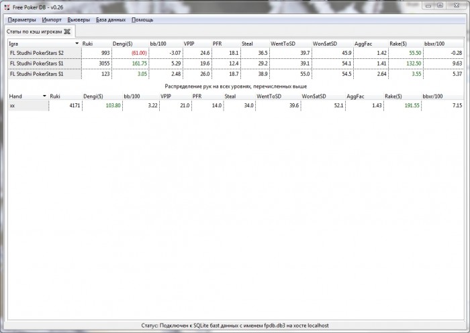This screenshot has width=470, height=333.
Task: Open the Импорт menu
Action: coord(52,19)
